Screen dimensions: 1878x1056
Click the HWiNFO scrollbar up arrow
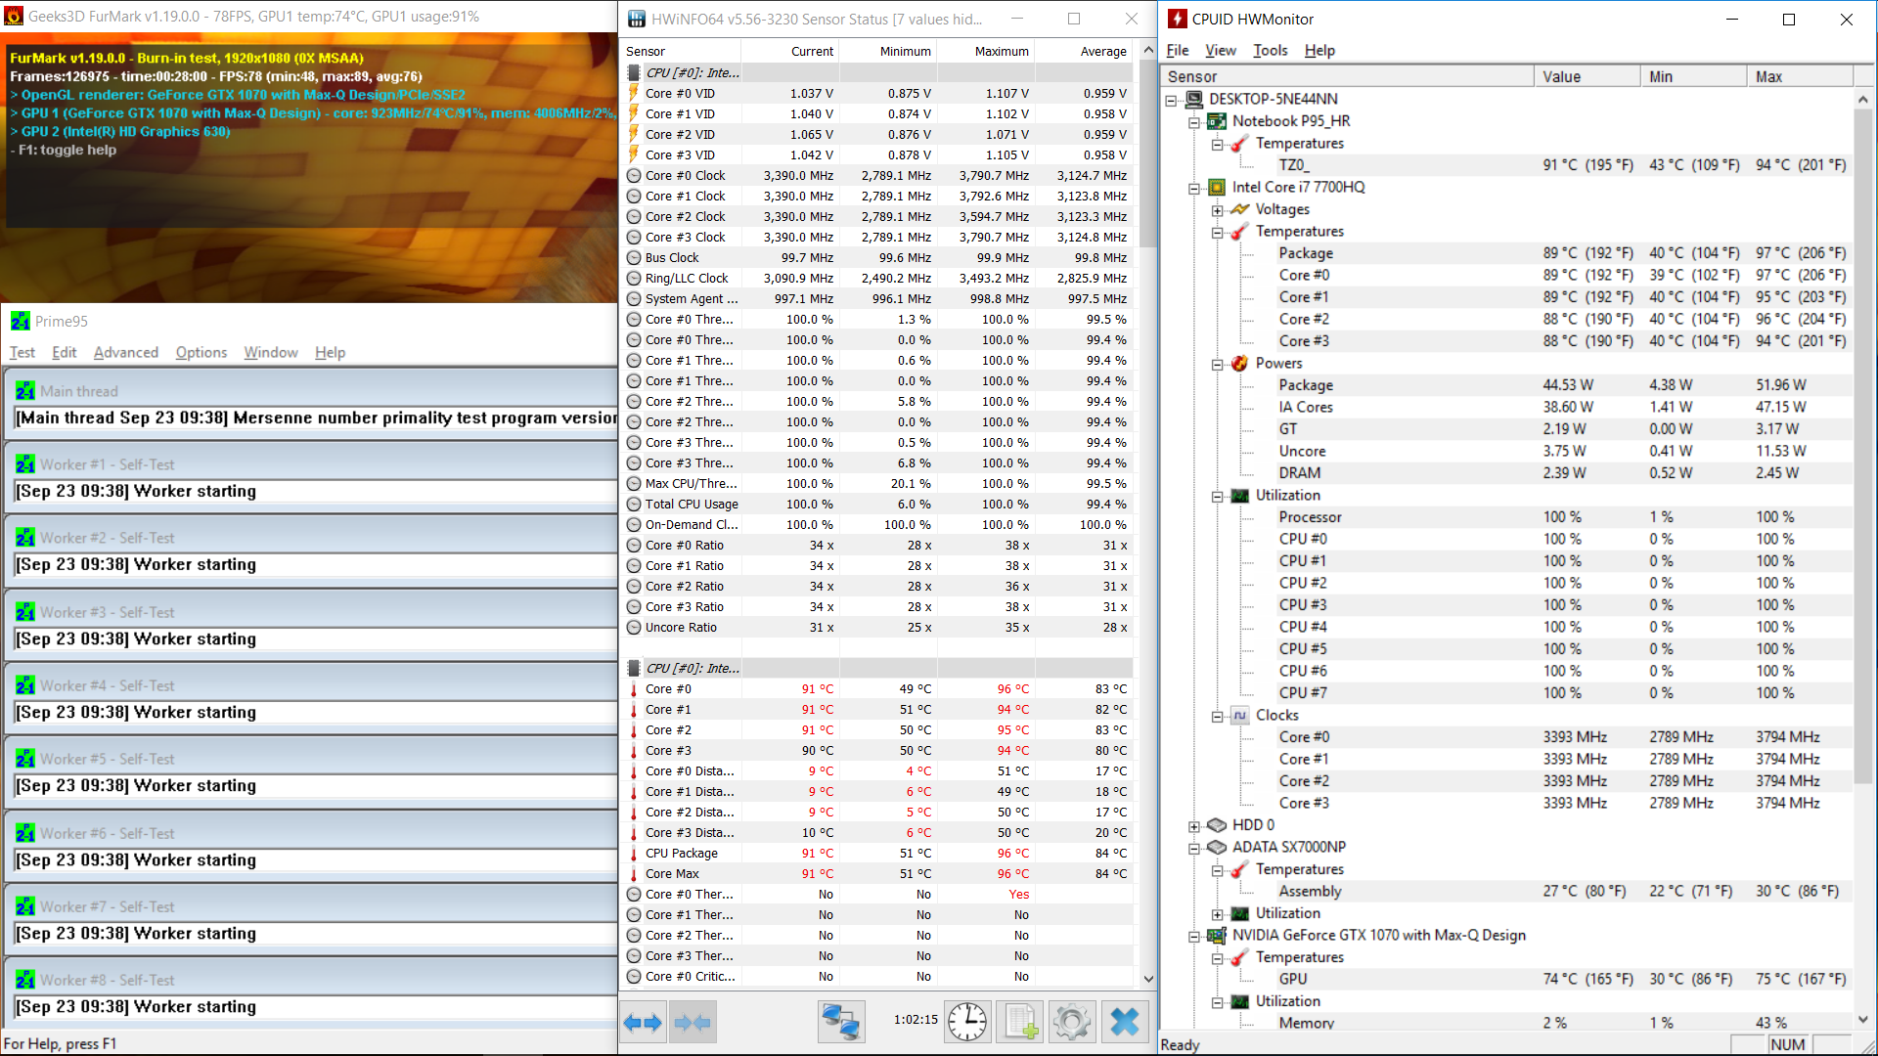pyautogui.click(x=1148, y=50)
